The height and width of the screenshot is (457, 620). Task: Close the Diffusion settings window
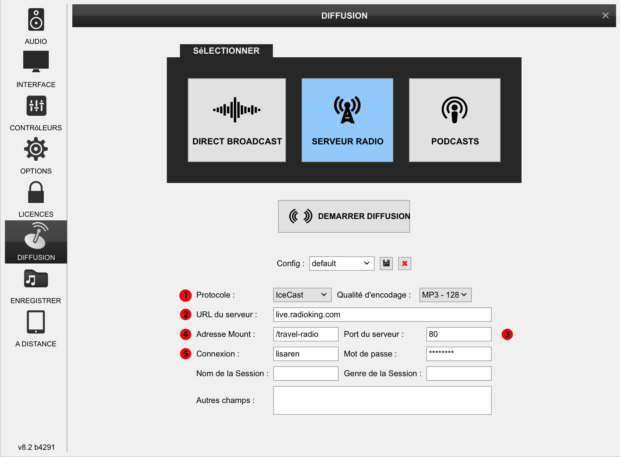click(x=605, y=15)
